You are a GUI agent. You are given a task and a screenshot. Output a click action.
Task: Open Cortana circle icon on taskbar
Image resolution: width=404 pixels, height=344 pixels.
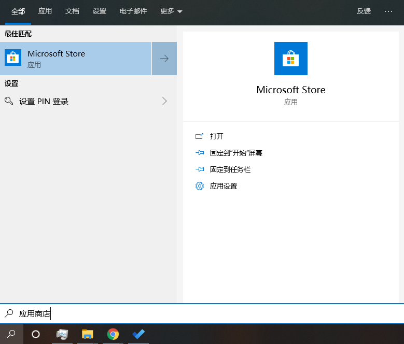(x=36, y=334)
